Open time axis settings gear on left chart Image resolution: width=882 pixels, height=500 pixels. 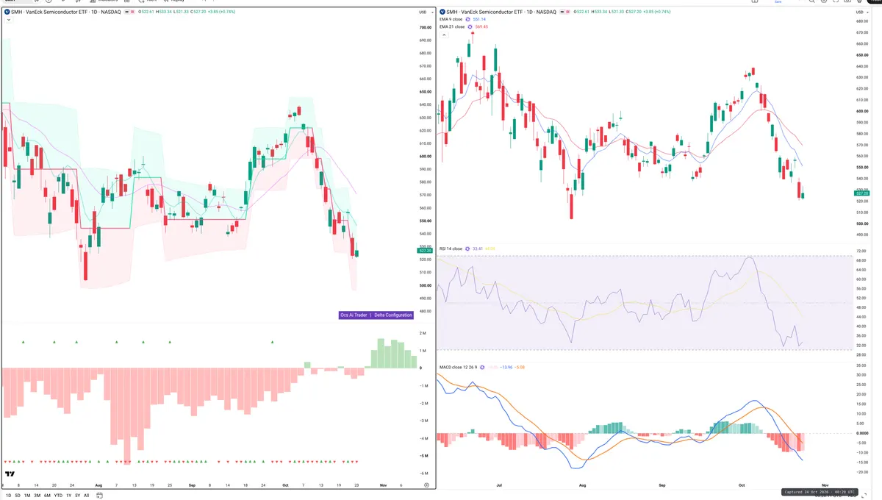point(426,485)
